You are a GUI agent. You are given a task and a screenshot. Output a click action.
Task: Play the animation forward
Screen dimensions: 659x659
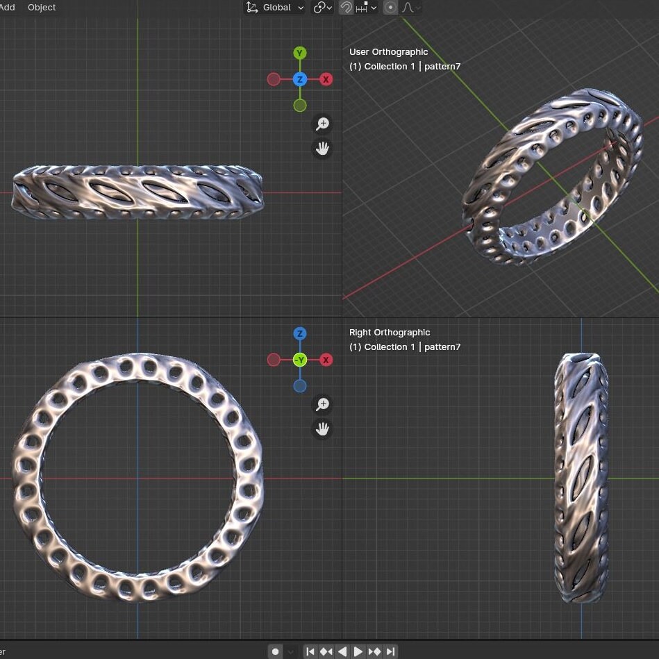pyautogui.click(x=358, y=651)
